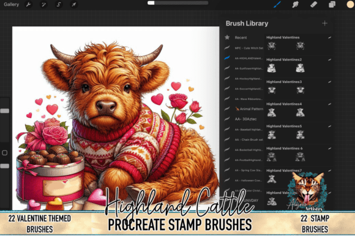Choose the Highland Valentines2 brush

click(x=299, y=66)
